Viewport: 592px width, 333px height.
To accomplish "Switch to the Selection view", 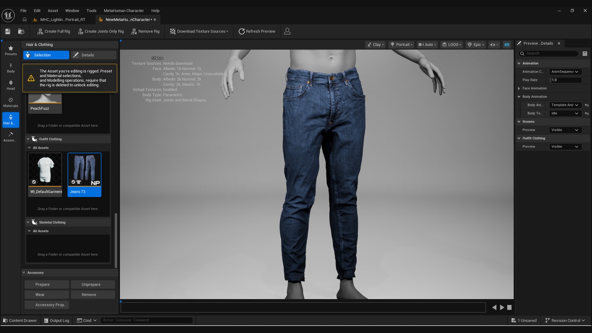I will (x=46, y=55).
